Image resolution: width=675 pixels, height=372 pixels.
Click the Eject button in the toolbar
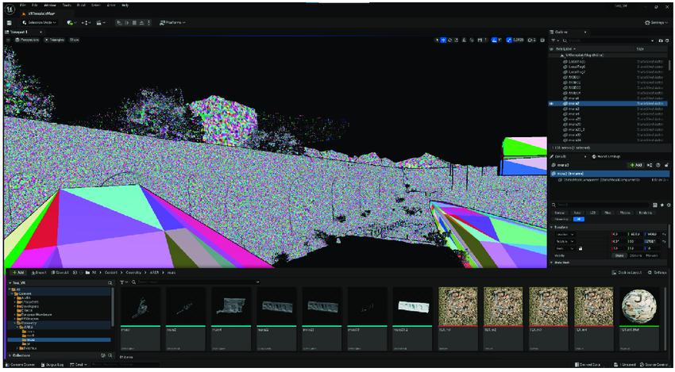pos(141,22)
